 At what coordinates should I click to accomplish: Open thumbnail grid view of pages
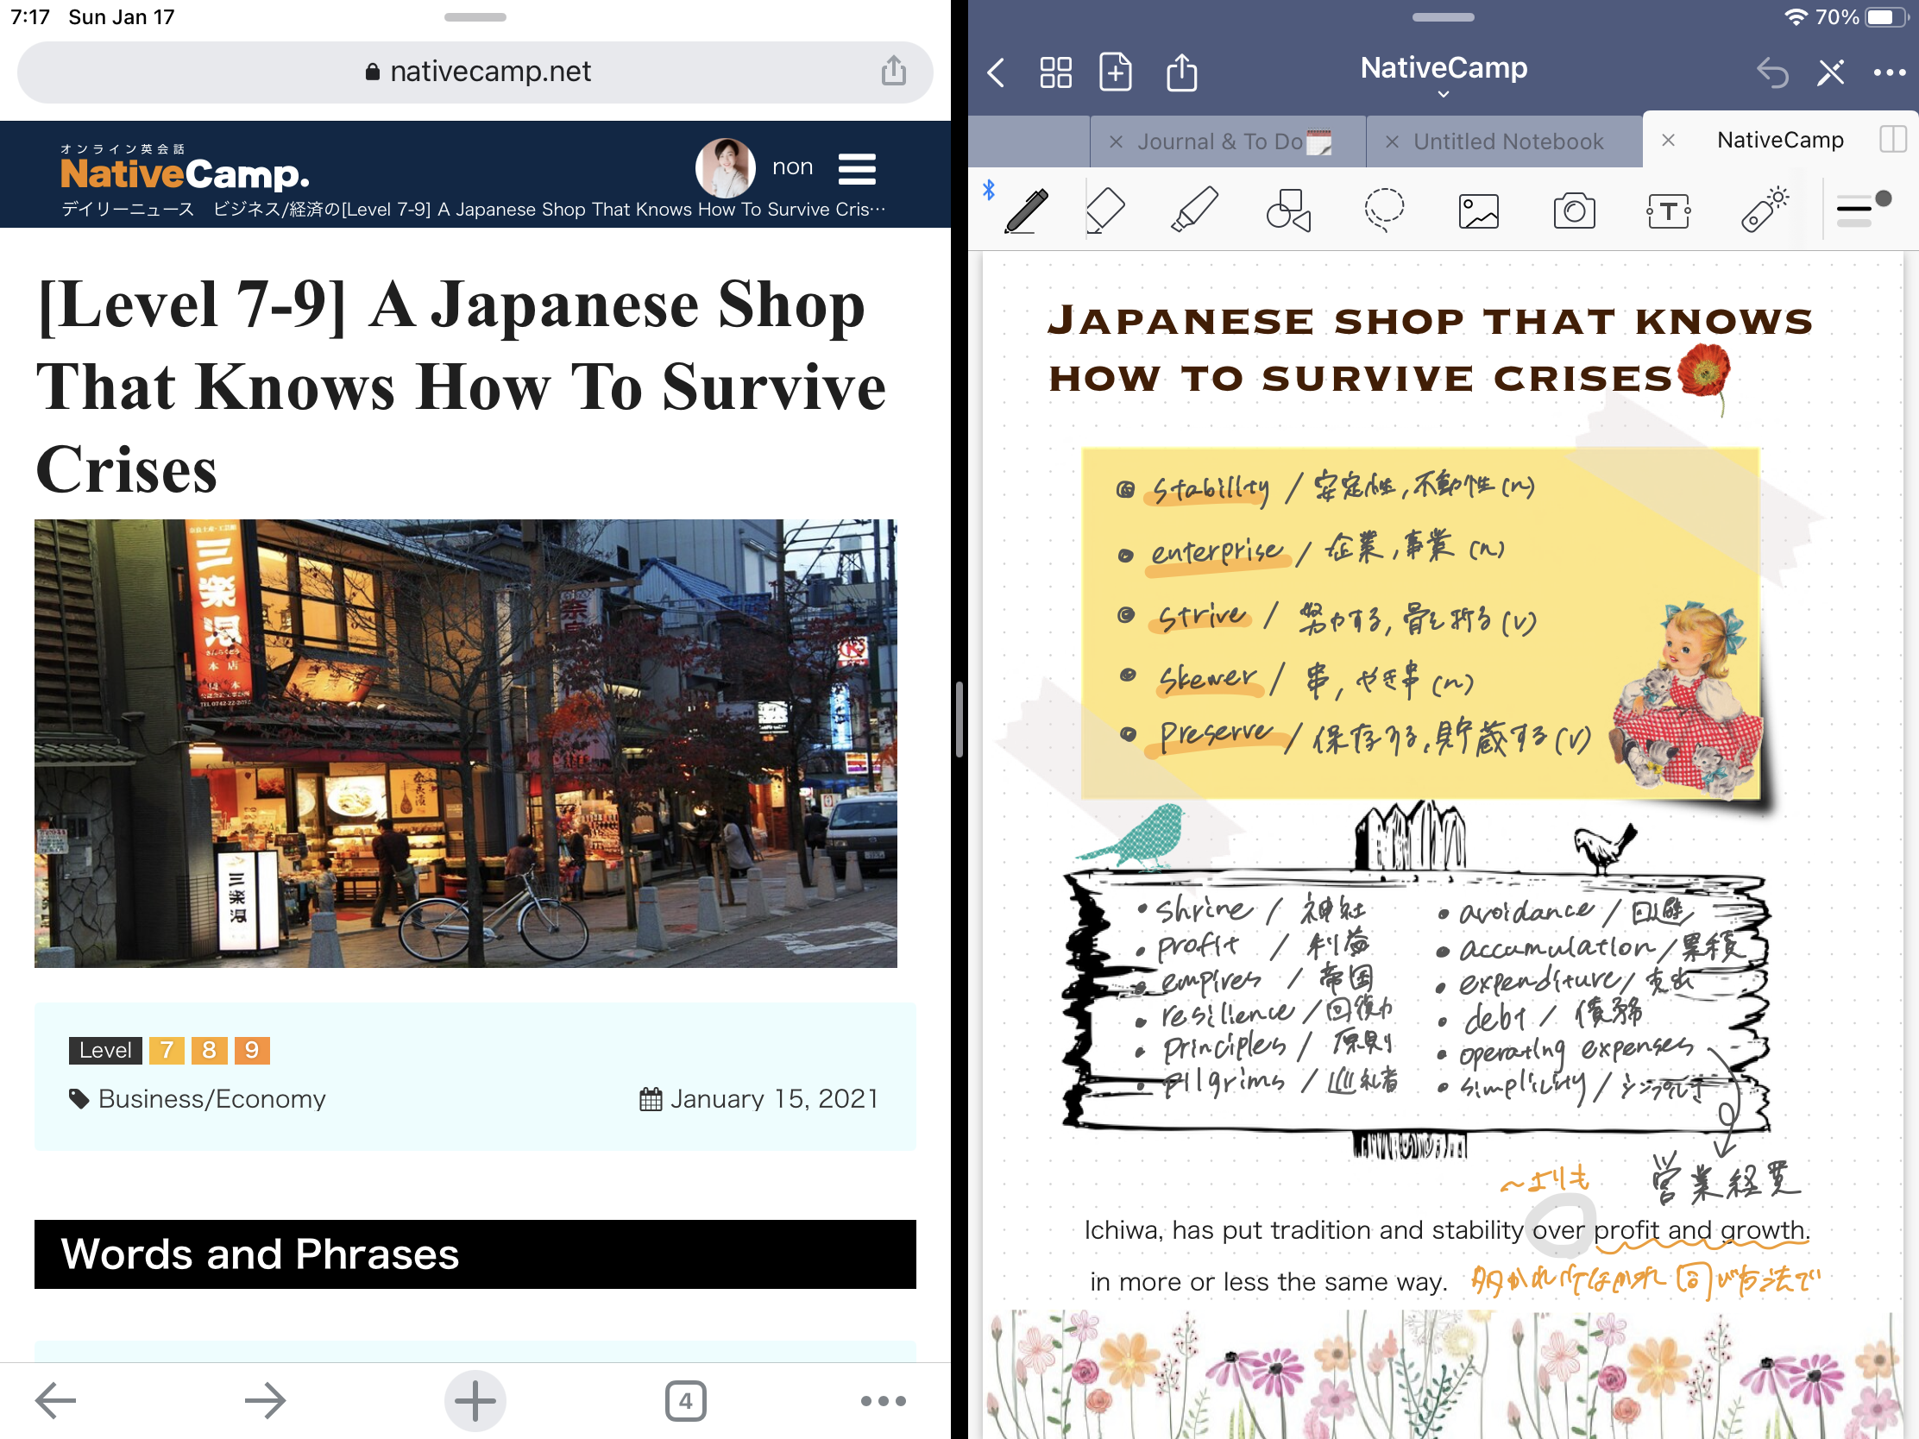pyautogui.click(x=1056, y=72)
